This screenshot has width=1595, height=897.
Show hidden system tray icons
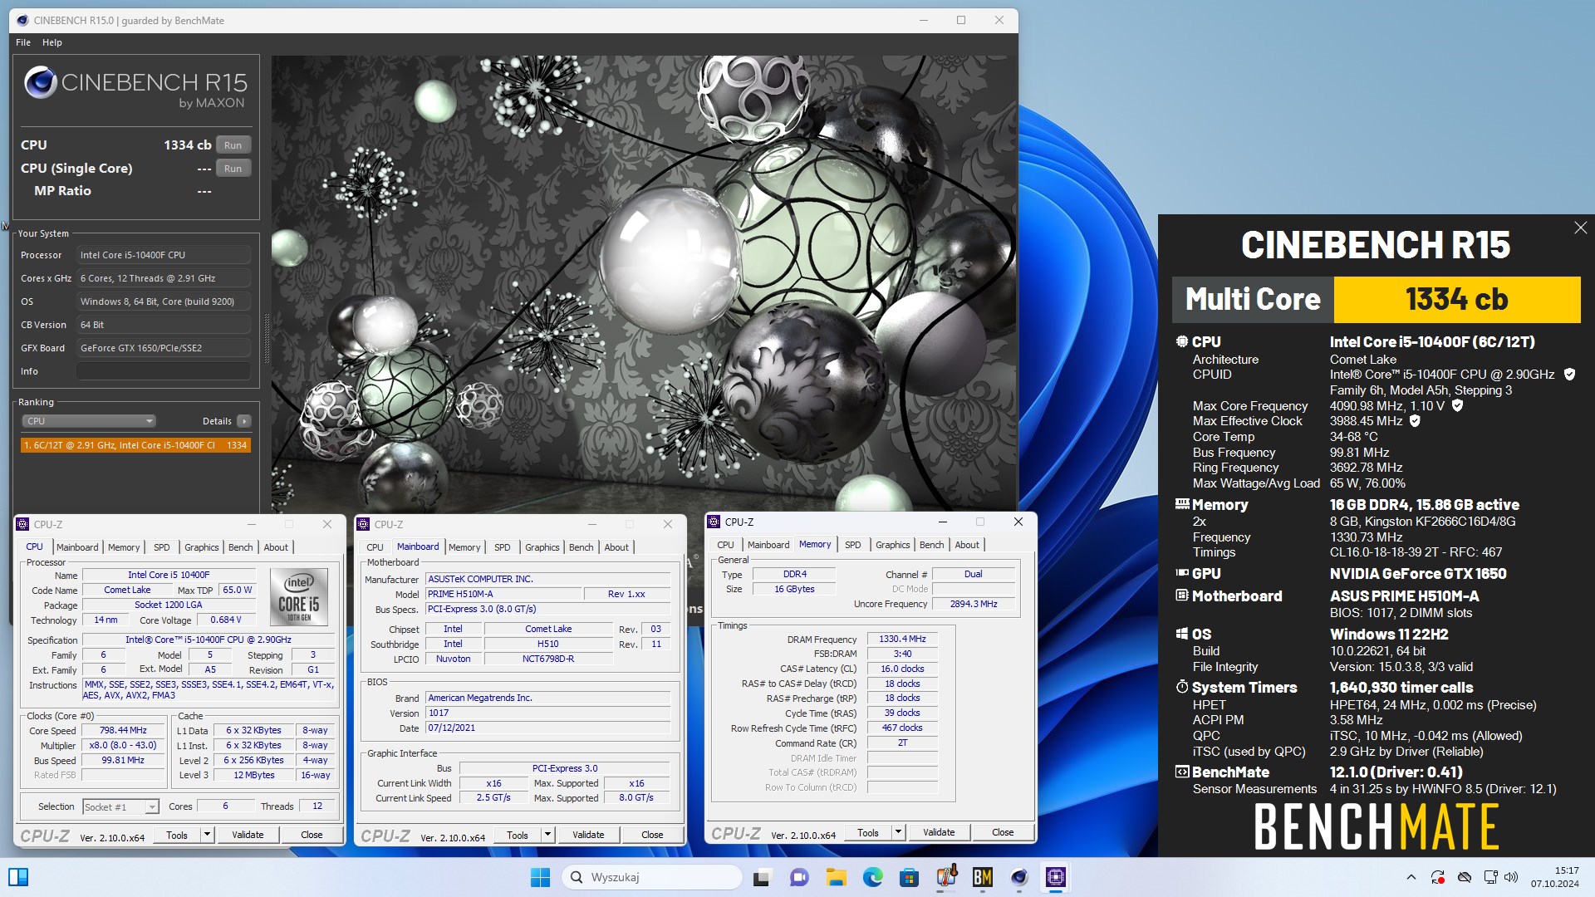1411,877
